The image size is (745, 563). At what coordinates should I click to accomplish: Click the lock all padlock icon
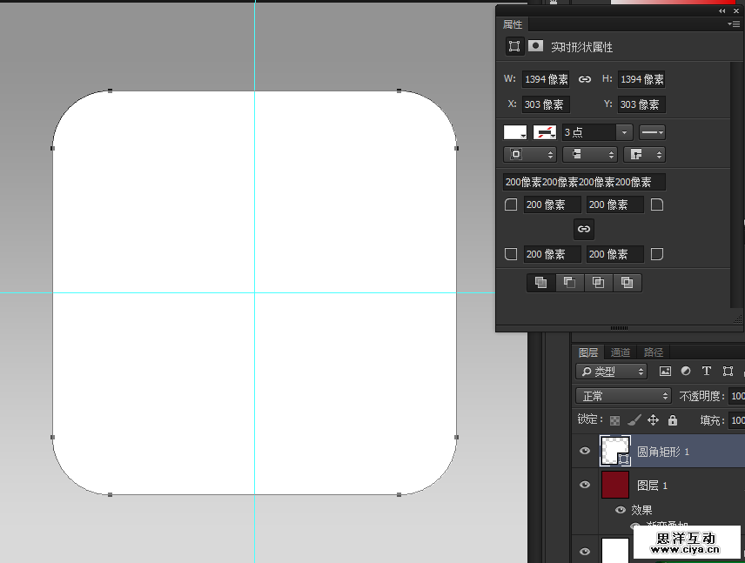point(672,420)
